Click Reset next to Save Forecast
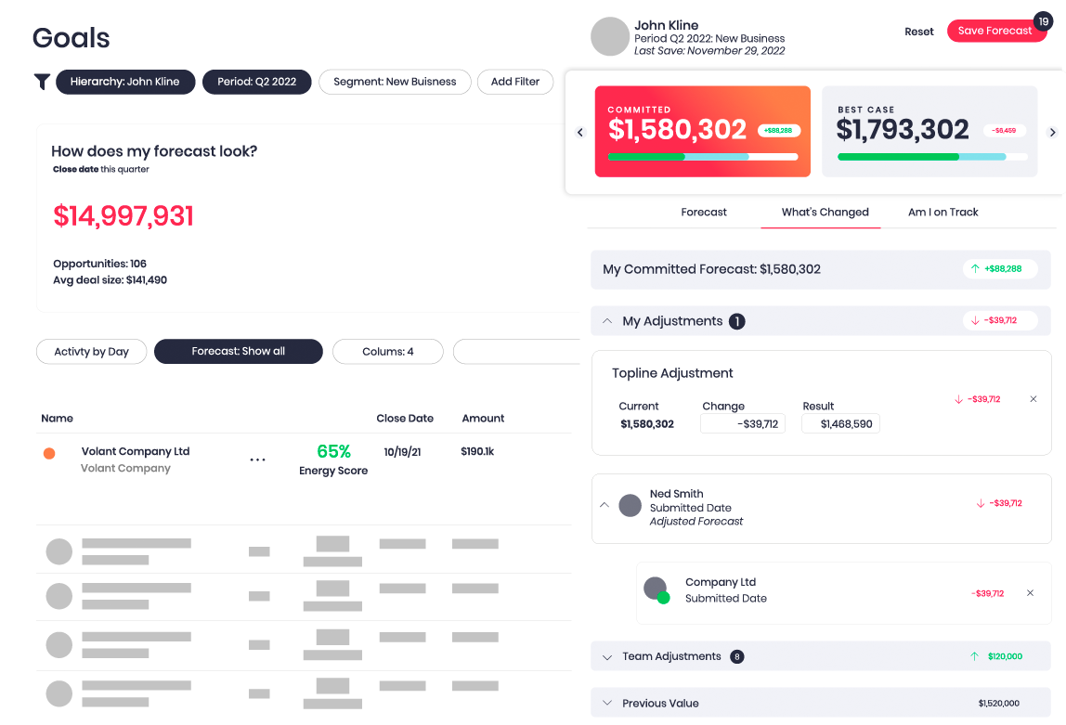 [918, 31]
